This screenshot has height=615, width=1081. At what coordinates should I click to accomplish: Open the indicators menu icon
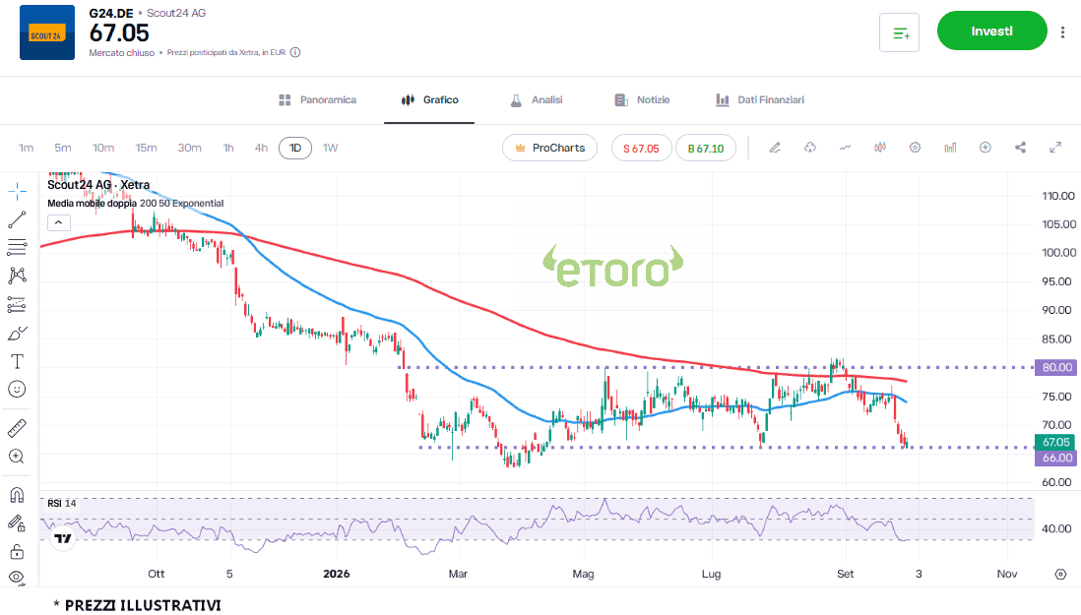point(950,148)
